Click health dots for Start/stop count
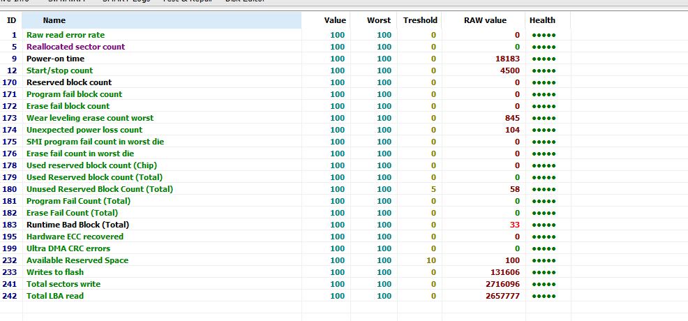Viewport: 688px width, 321px height. 544,70
